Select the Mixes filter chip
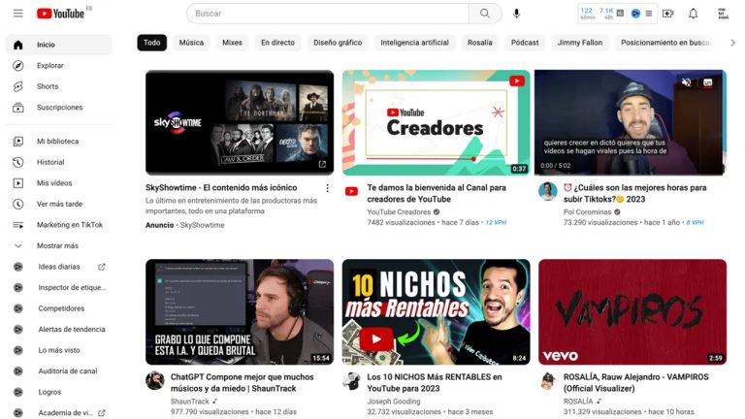745x419 pixels. pyautogui.click(x=233, y=43)
